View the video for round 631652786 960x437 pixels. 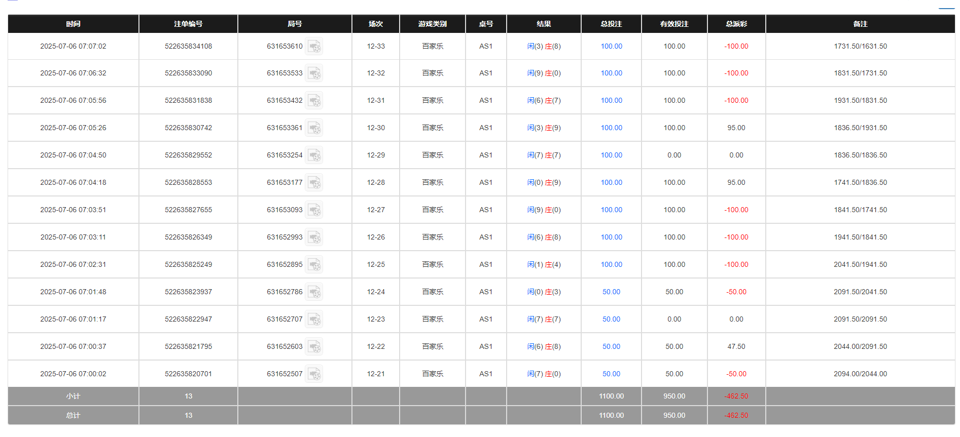pyautogui.click(x=314, y=292)
